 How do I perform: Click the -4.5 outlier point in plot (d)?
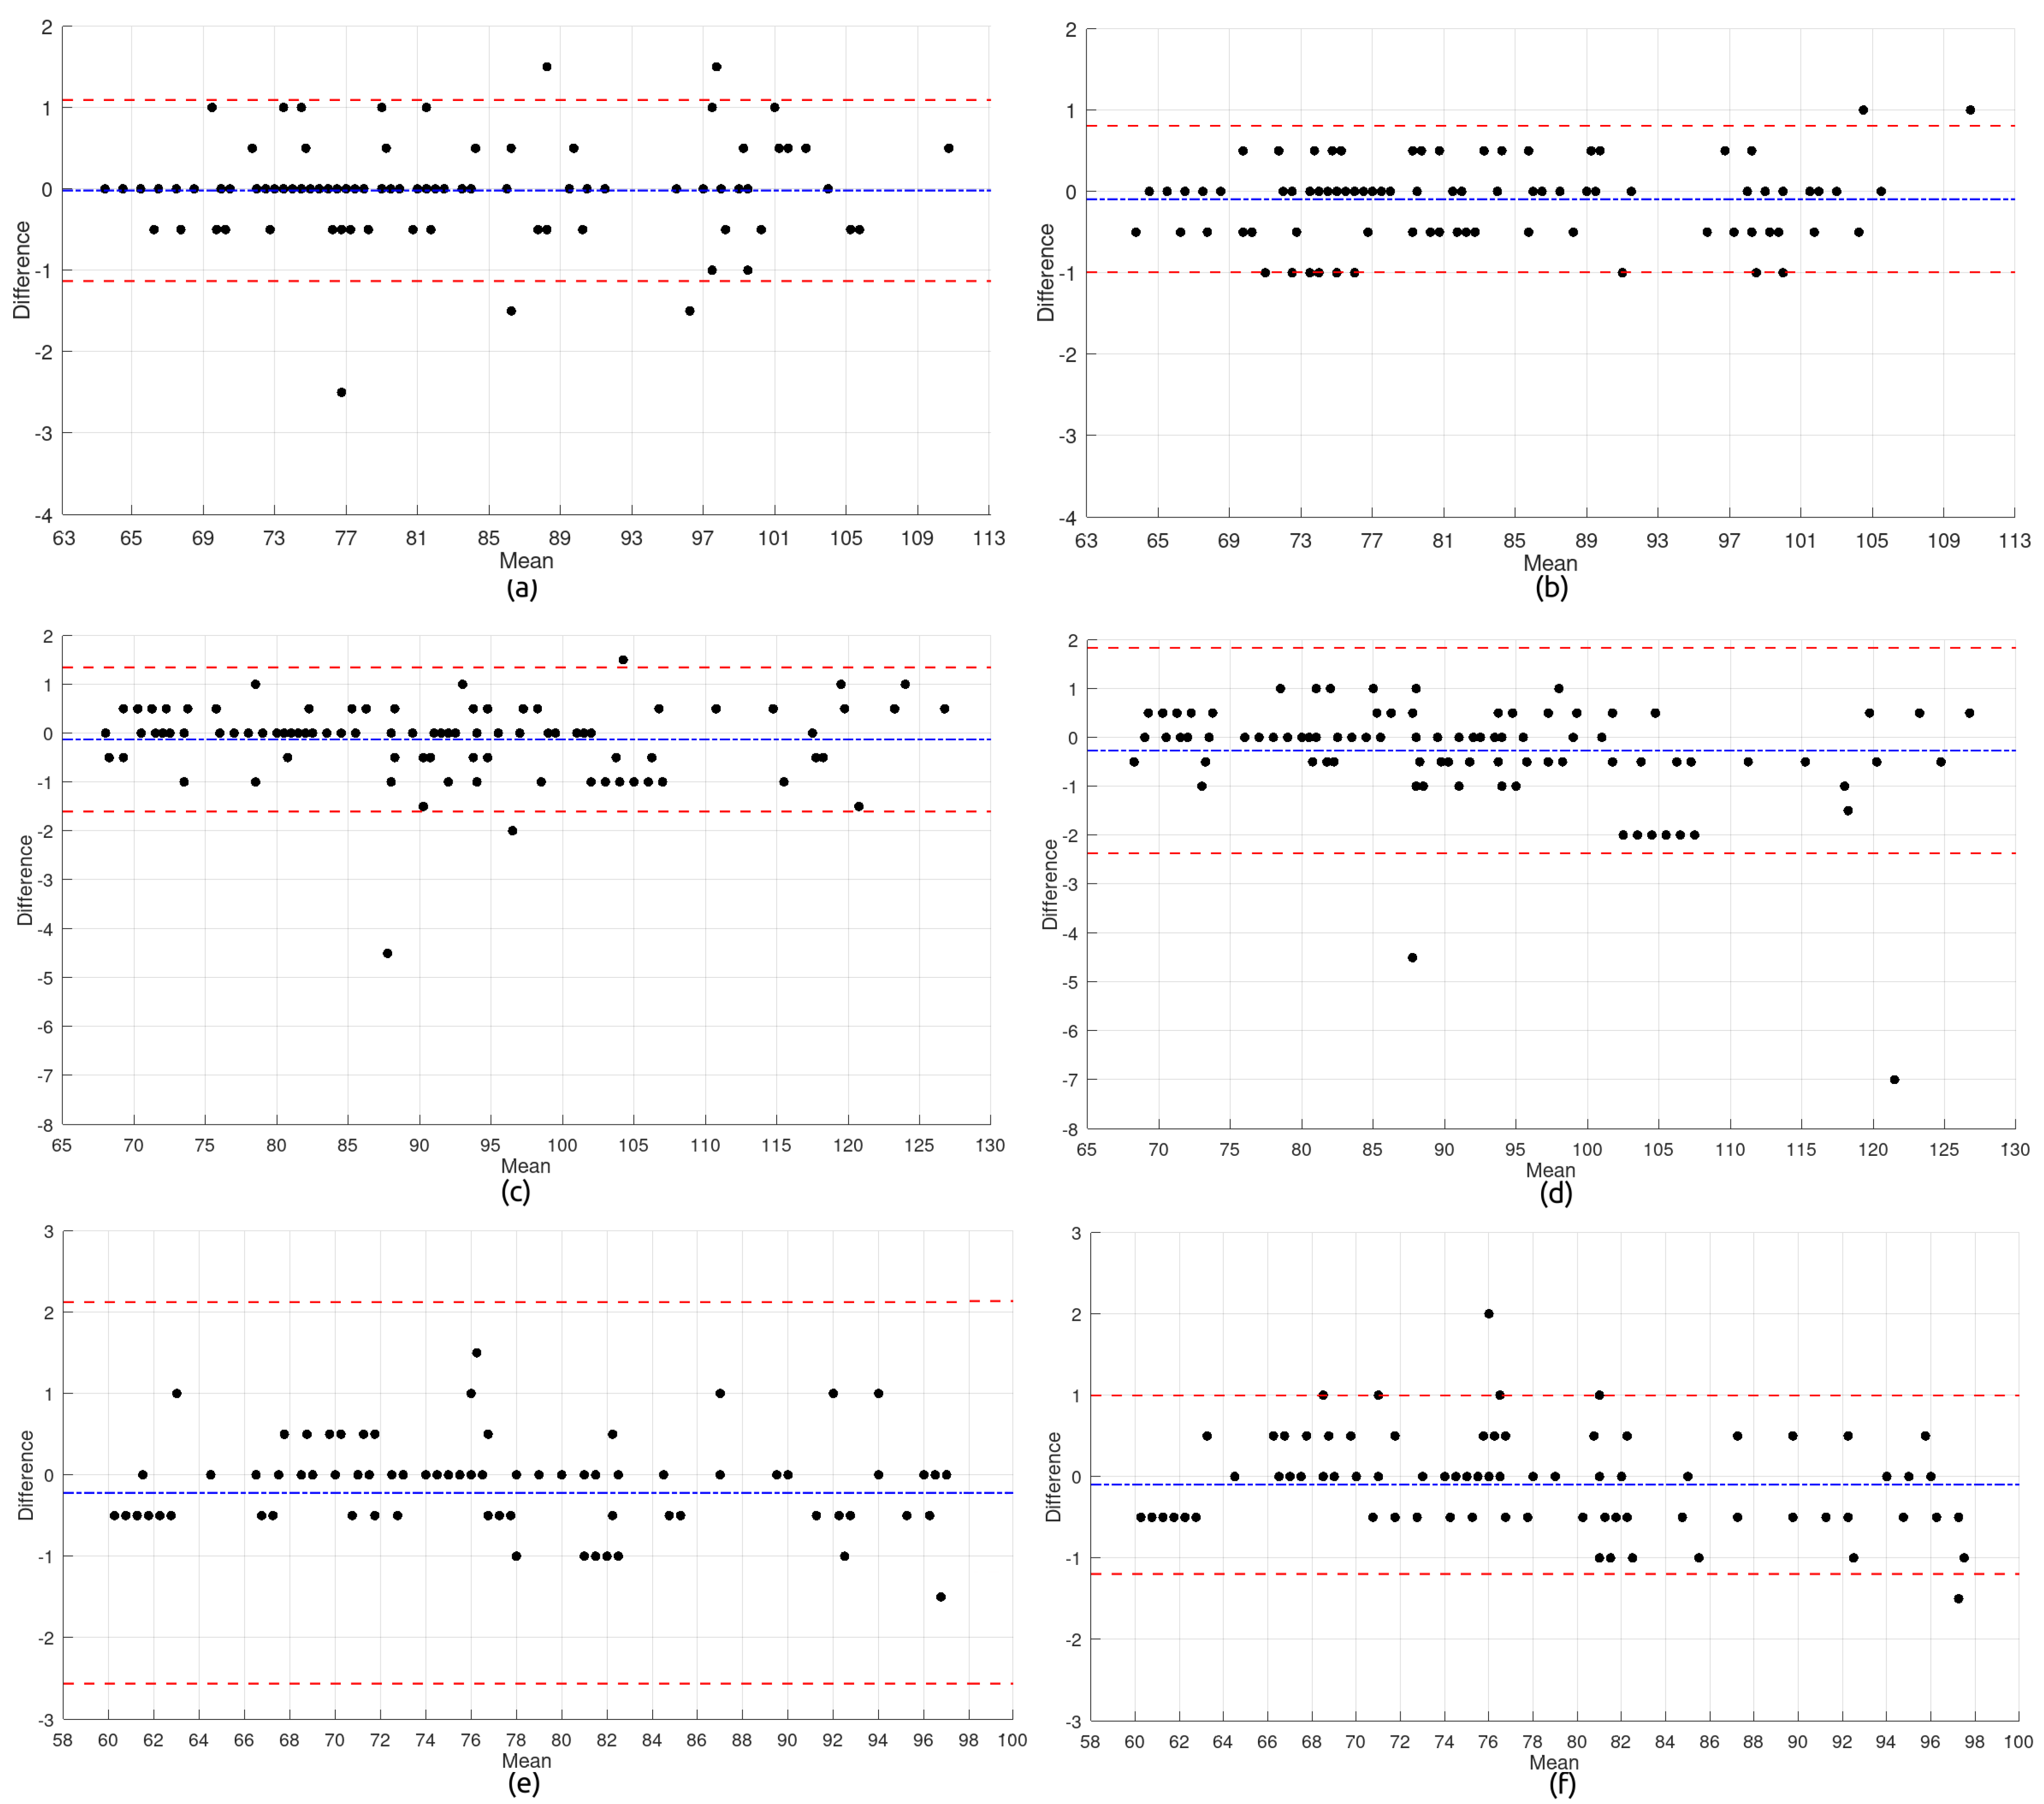tap(1412, 957)
